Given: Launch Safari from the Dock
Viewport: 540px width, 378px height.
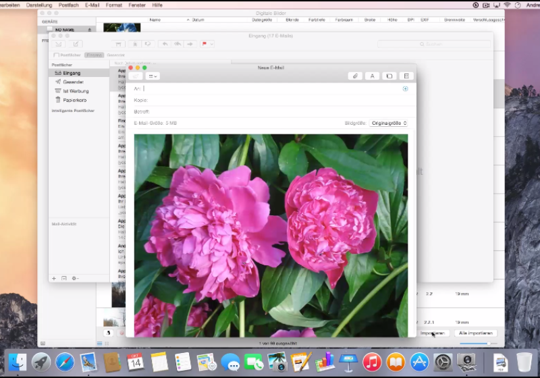Looking at the screenshot, I should pyautogui.click(x=65, y=362).
